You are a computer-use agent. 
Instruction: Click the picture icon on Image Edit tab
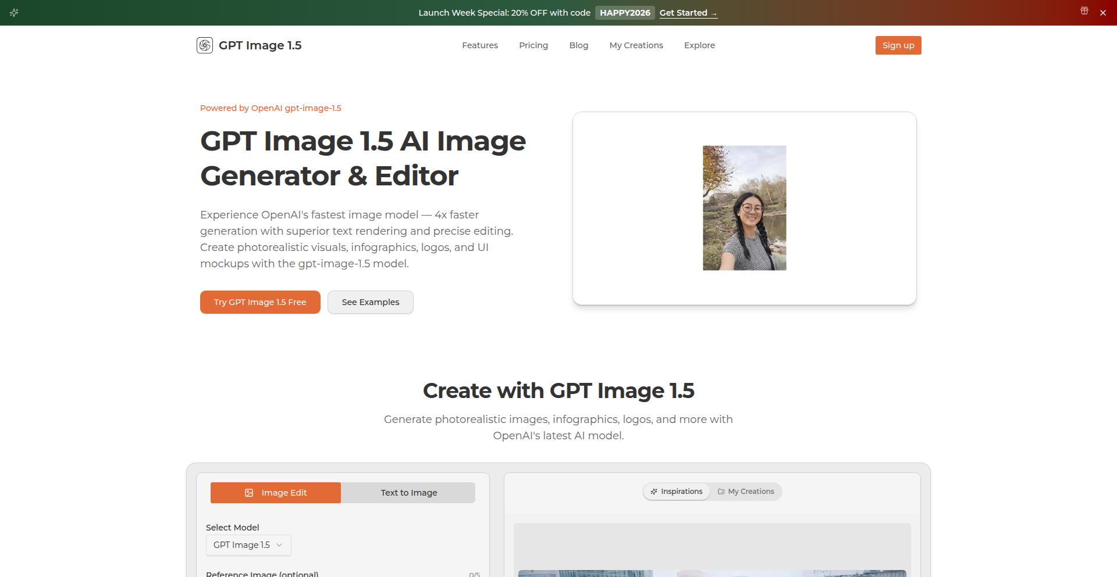point(249,493)
